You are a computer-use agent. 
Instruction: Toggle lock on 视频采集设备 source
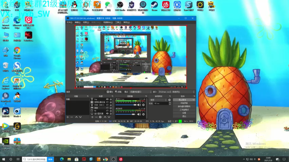pos(111,102)
